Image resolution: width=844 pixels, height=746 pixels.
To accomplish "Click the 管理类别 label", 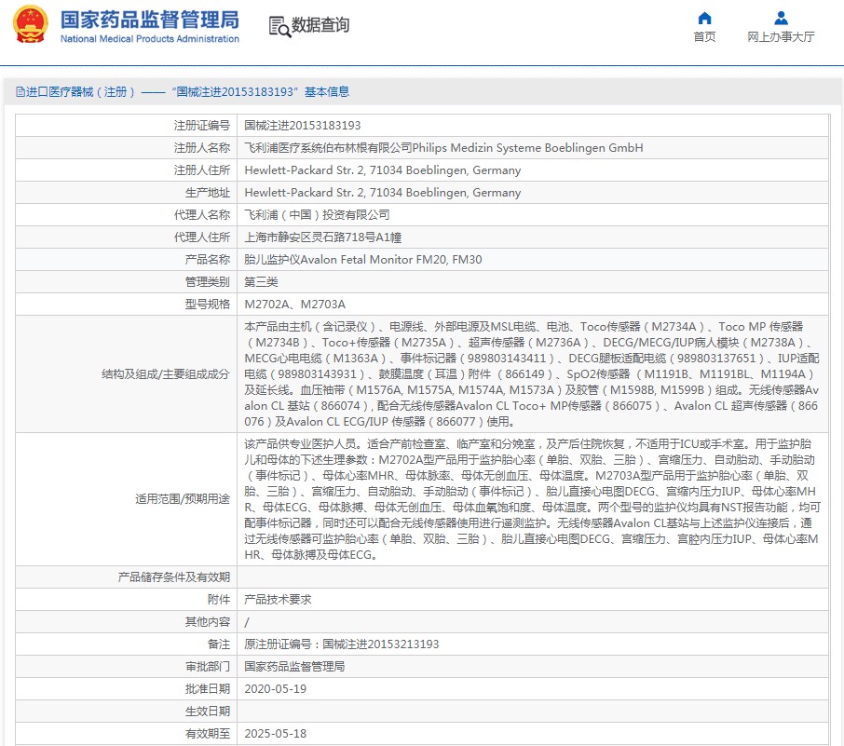I will tap(207, 282).
